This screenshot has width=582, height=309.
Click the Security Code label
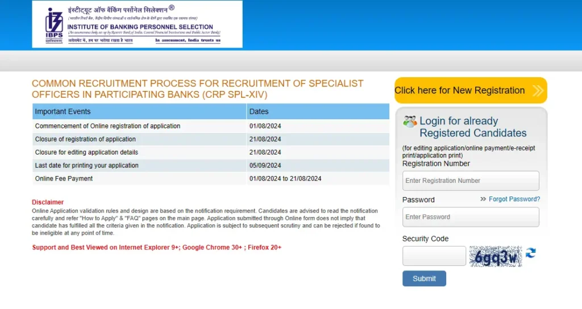(x=425, y=239)
